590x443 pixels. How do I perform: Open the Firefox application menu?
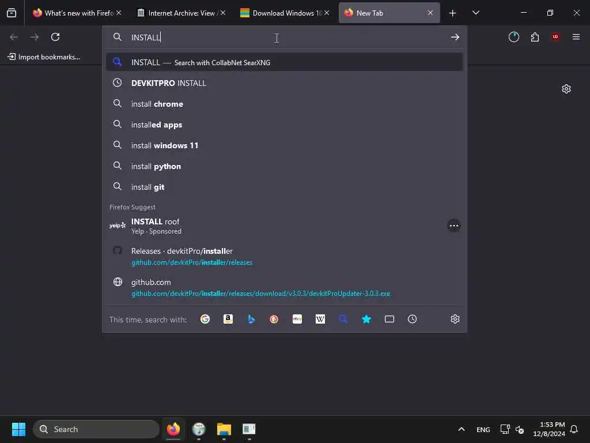576,36
